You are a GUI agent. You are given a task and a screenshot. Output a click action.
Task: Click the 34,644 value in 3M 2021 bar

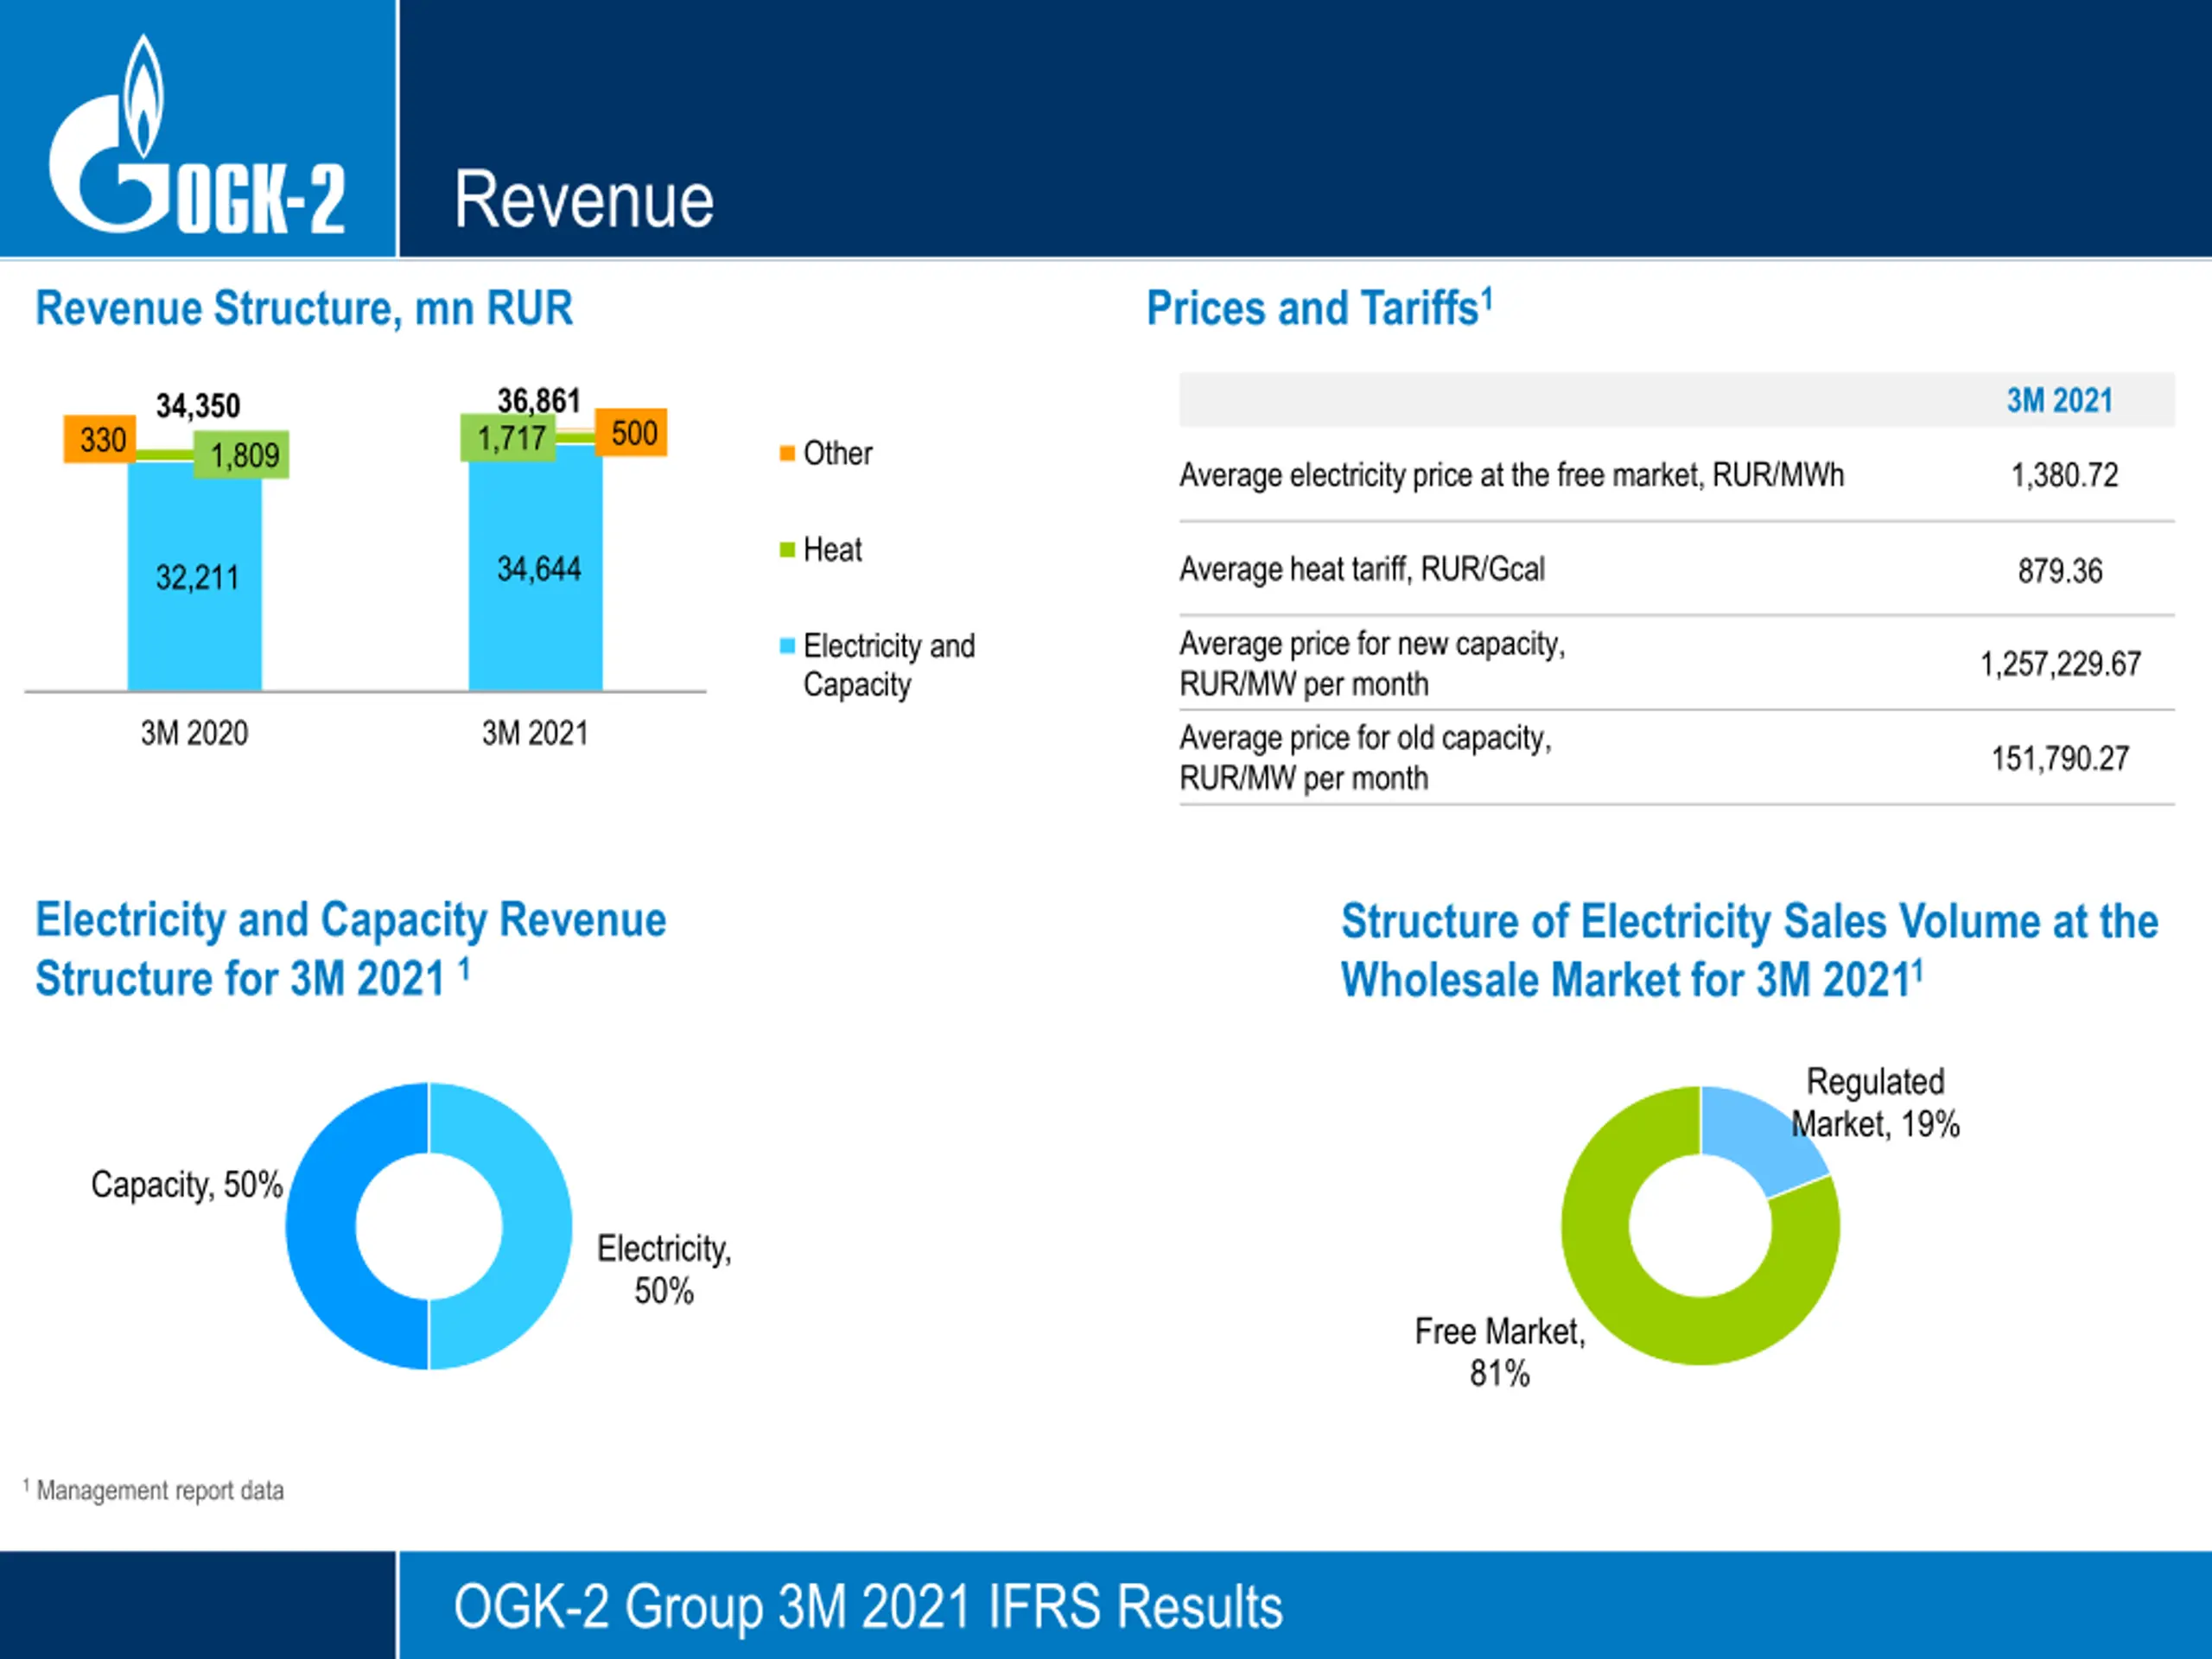(539, 569)
